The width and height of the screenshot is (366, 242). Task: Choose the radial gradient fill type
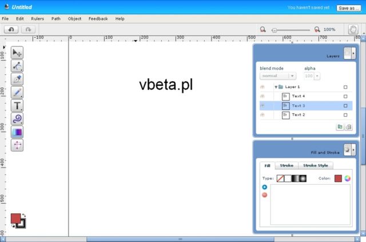(x=303, y=178)
